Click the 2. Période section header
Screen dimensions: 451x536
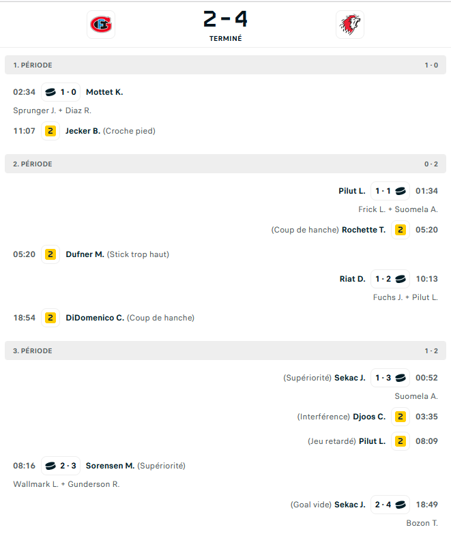coord(225,164)
